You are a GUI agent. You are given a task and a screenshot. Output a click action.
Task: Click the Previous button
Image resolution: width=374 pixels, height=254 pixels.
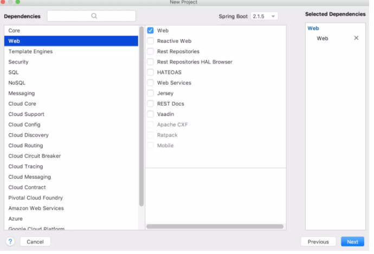[x=318, y=242]
